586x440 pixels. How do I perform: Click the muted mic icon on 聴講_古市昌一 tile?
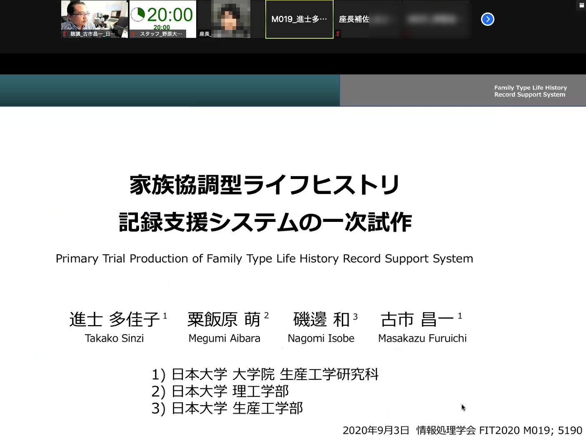(65, 34)
